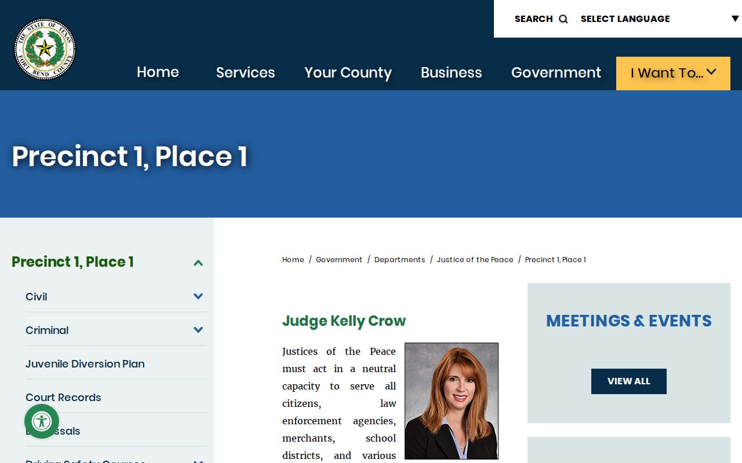Viewport: 742px width, 463px height.
Task: Expand the I Want To... menu
Action: tap(673, 73)
